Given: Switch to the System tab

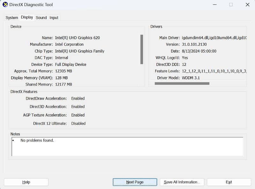Looking at the screenshot, I should pyautogui.click(x=12, y=18).
